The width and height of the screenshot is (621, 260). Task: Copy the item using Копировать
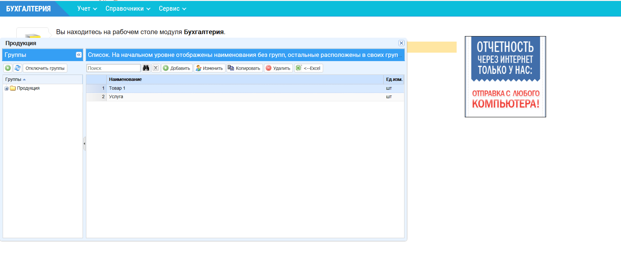[x=244, y=68]
